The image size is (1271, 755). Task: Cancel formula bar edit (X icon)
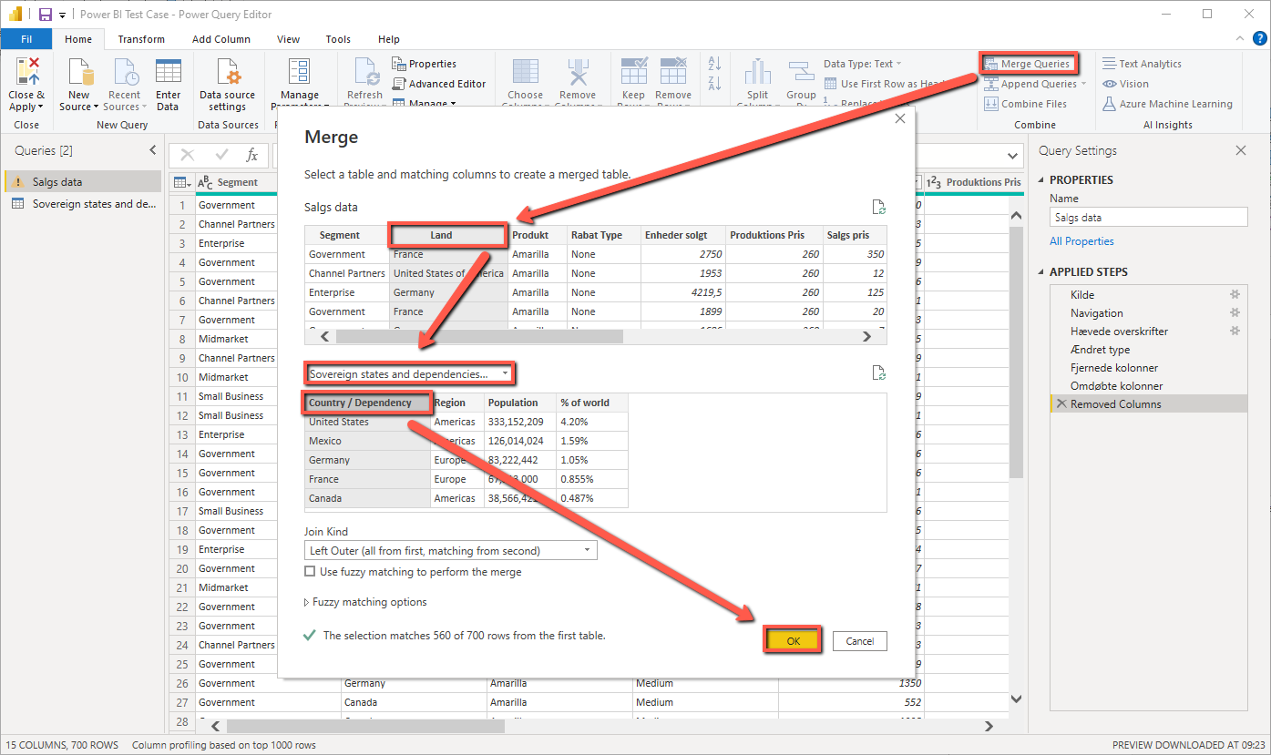(188, 156)
